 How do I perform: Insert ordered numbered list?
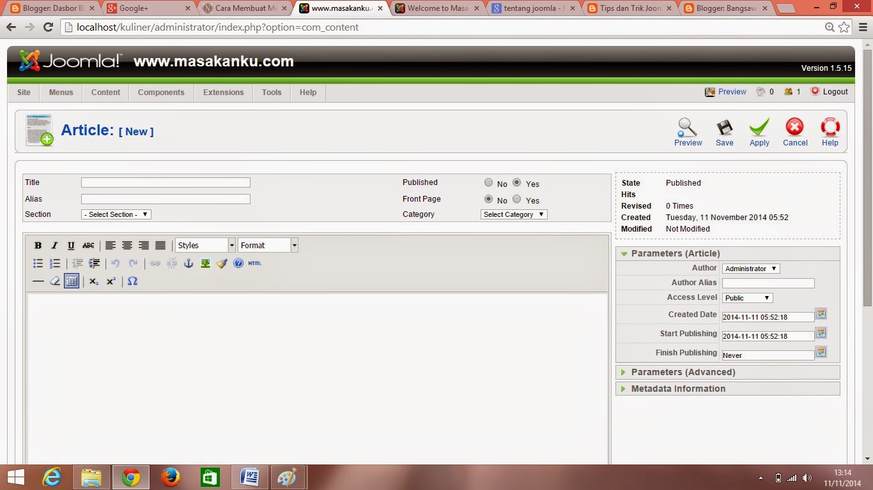tap(54, 263)
